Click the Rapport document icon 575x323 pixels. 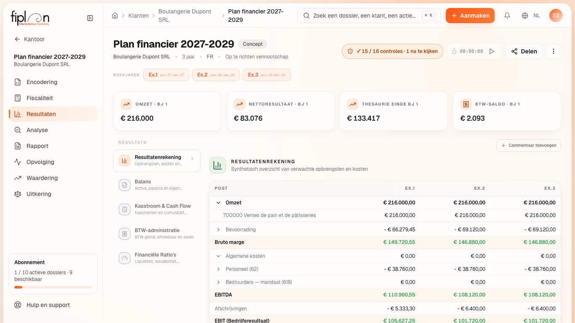click(18, 146)
